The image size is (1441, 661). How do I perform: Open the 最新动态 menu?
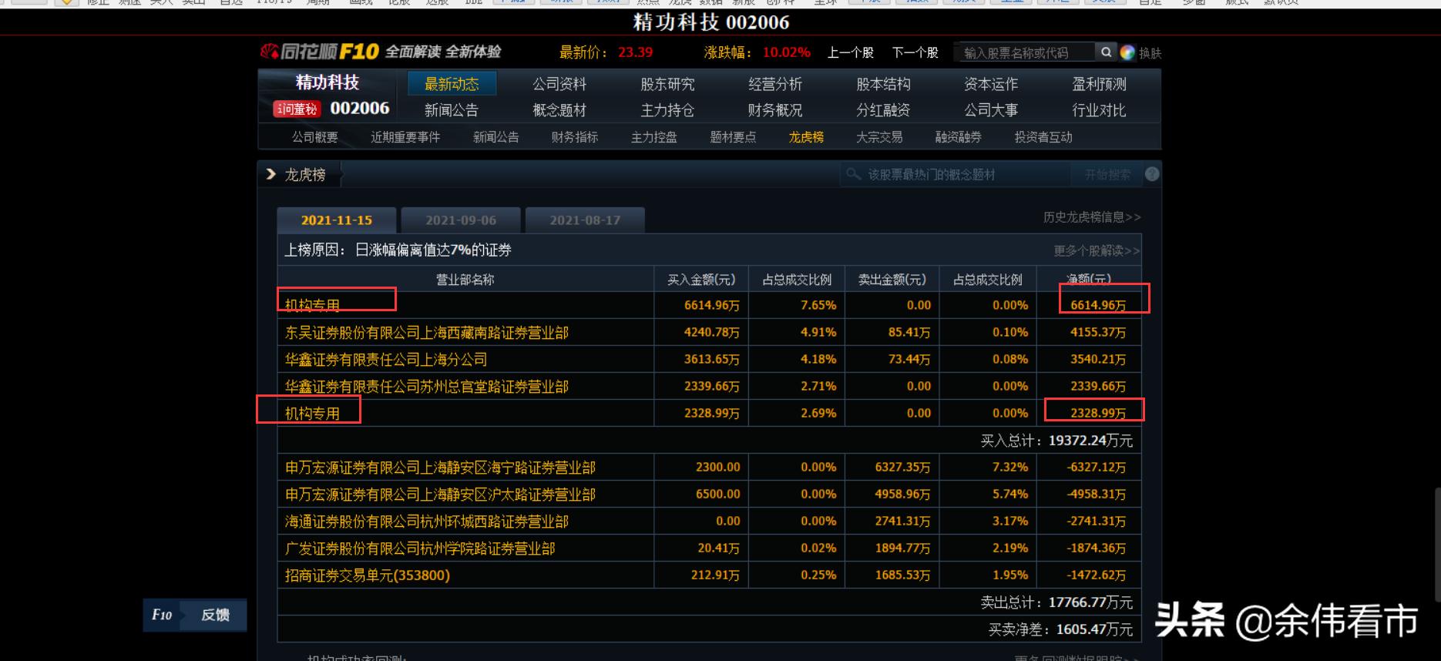pos(452,83)
